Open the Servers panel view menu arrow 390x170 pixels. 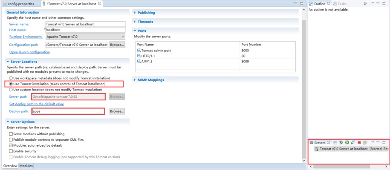[372, 142]
